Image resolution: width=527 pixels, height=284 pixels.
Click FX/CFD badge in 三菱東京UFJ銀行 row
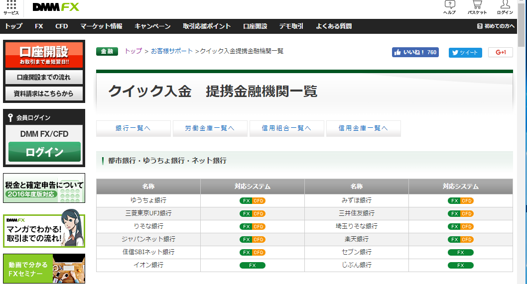pyautogui.click(x=253, y=213)
